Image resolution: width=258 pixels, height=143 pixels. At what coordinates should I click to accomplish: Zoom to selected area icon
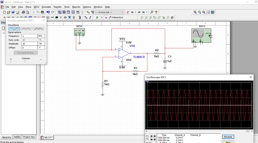(204, 12)
